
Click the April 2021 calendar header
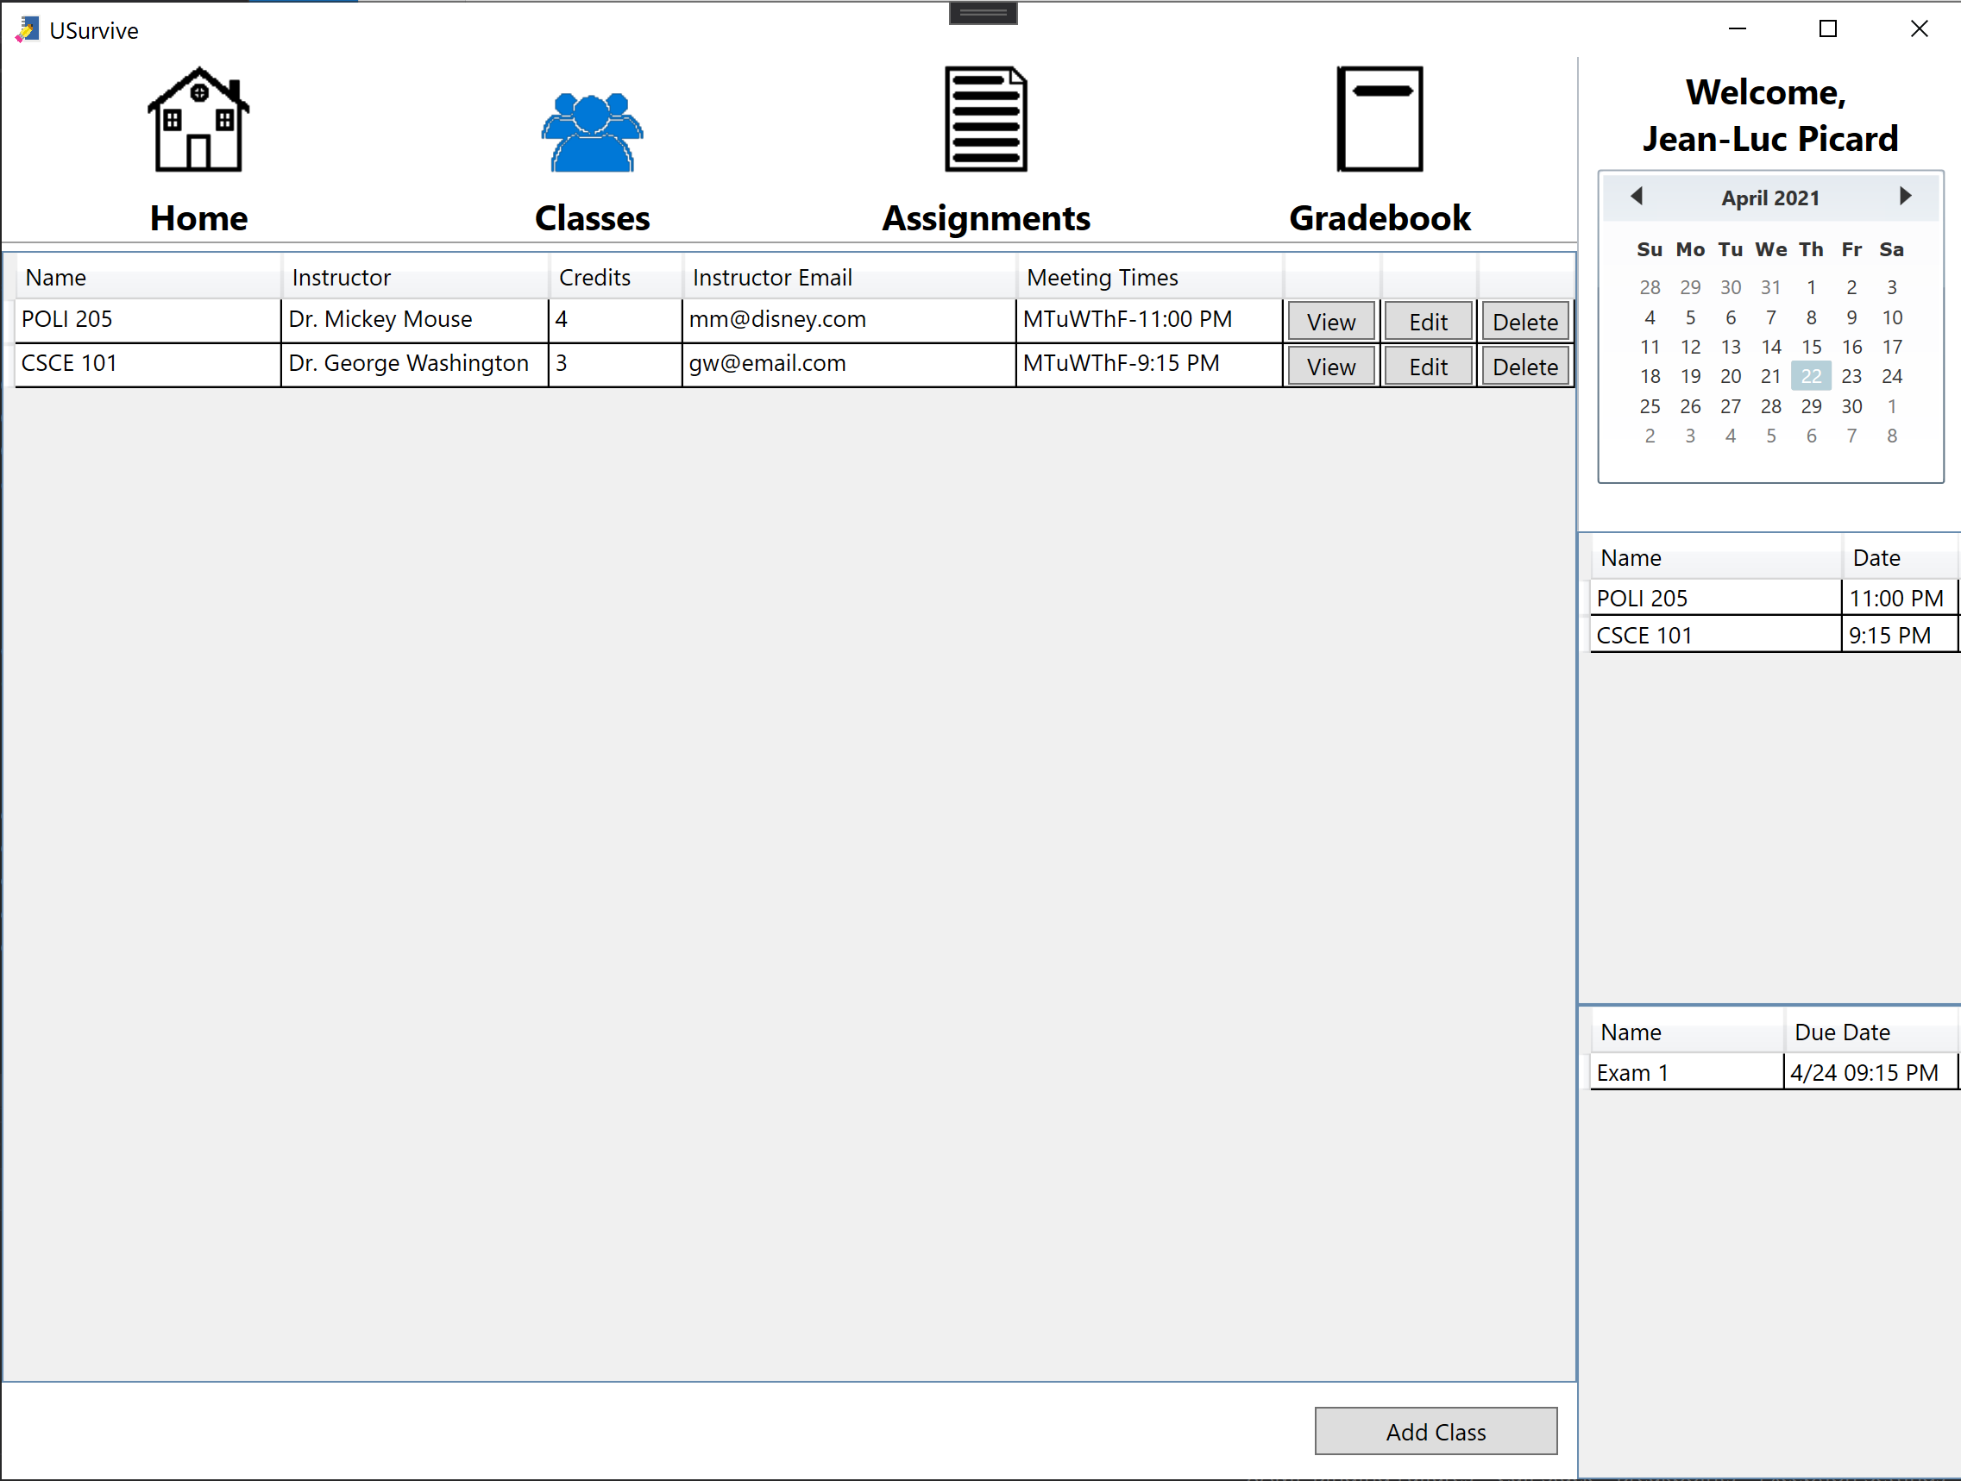pyautogui.click(x=1770, y=198)
